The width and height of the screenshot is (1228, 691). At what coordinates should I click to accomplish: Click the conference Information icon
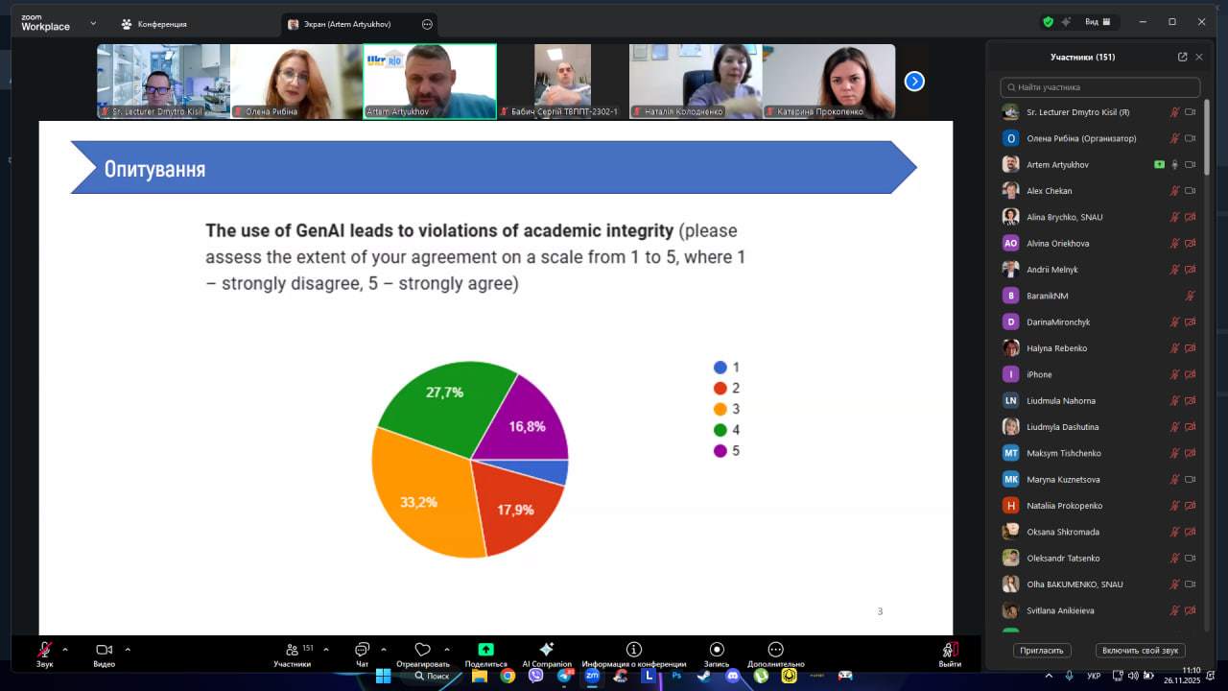633,650
